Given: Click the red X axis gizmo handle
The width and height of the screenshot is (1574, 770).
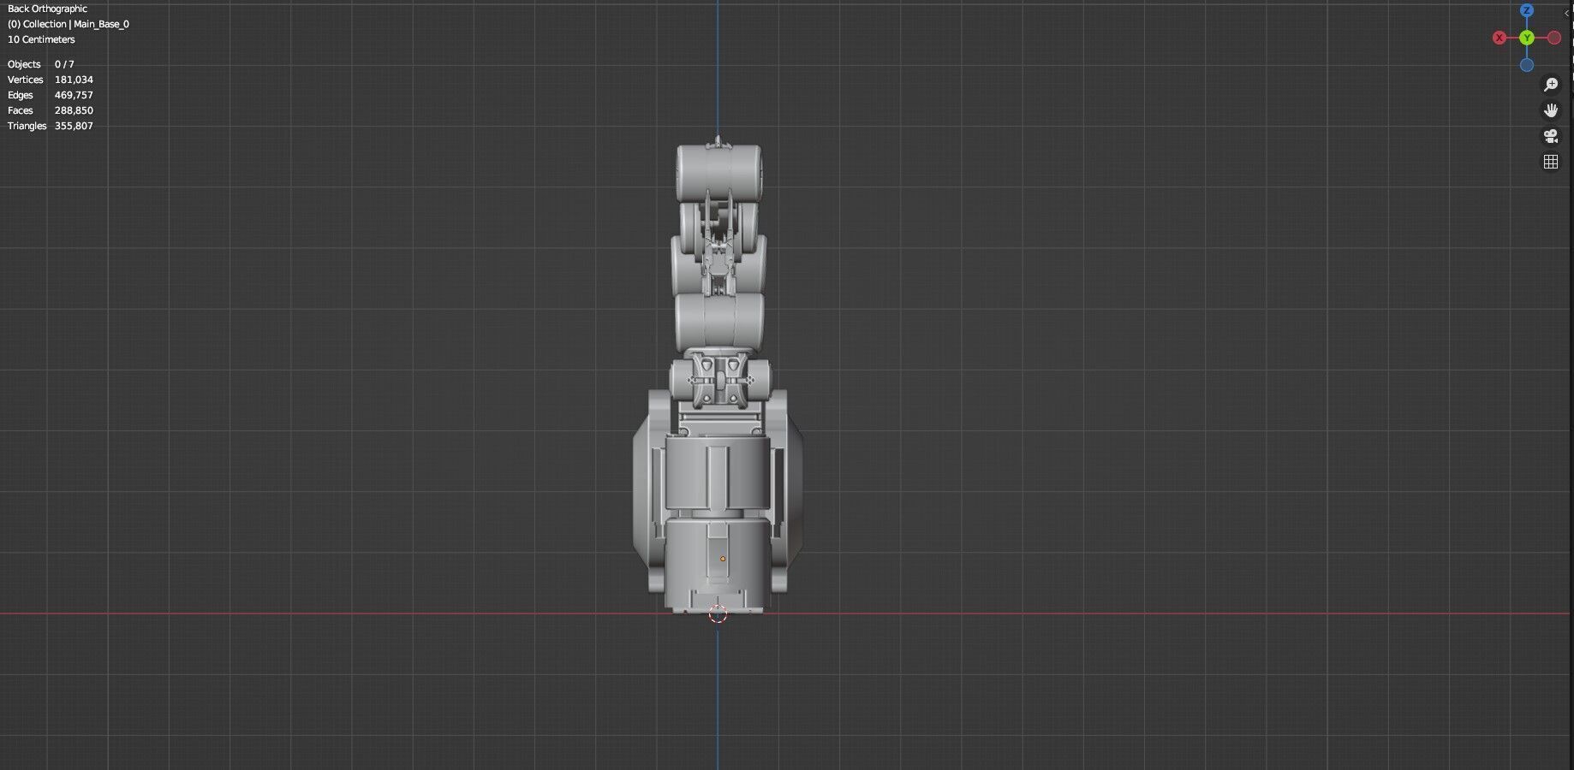Looking at the screenshot, I should point(1499,38).
